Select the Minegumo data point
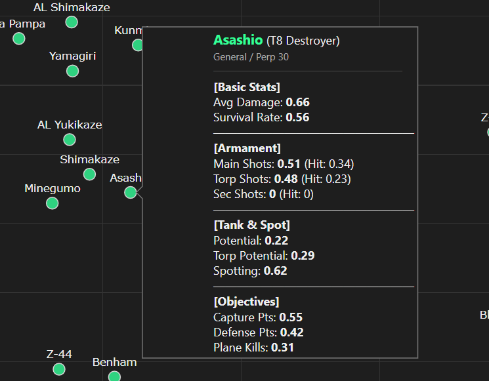 [53, 203]
